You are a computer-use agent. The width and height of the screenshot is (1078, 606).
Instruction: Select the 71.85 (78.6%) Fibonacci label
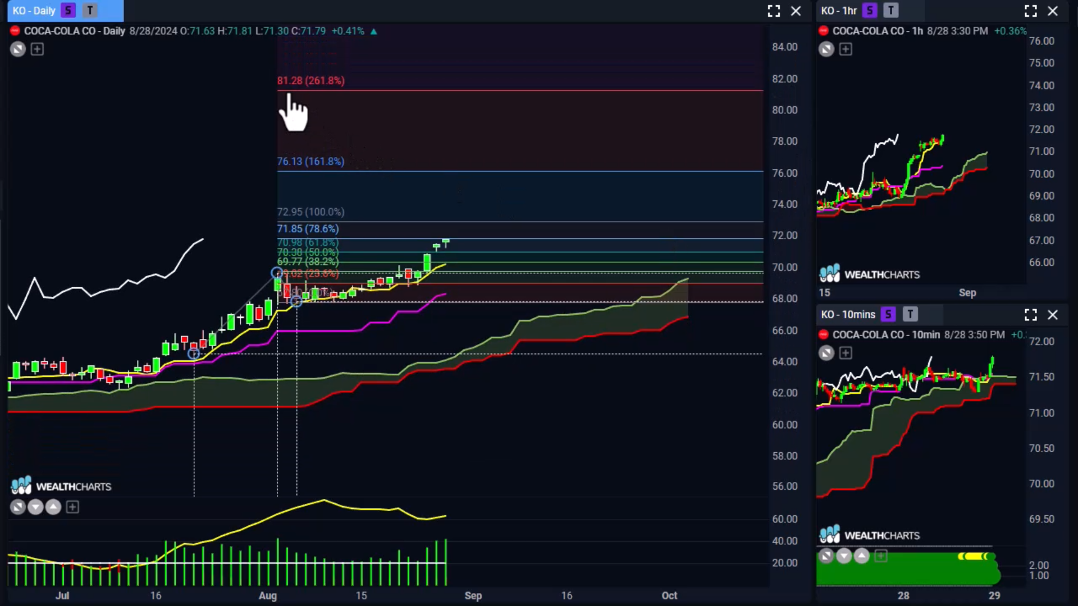pos(308,229)
